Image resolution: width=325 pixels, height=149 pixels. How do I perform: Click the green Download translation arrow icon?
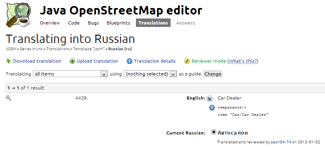click(8, 61)
